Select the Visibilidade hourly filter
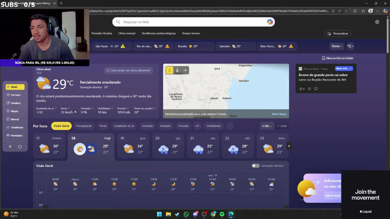The width and height of the screenshot is (390, 219). click(x=214, y=126)
